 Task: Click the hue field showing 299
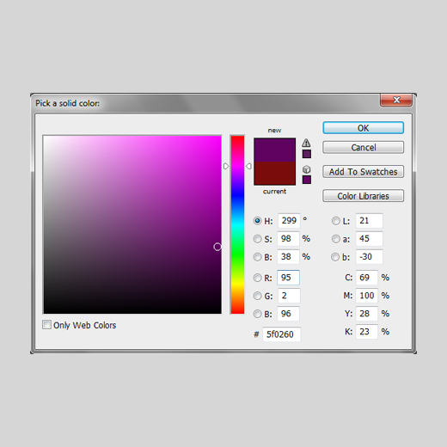[x=289, y=221]
